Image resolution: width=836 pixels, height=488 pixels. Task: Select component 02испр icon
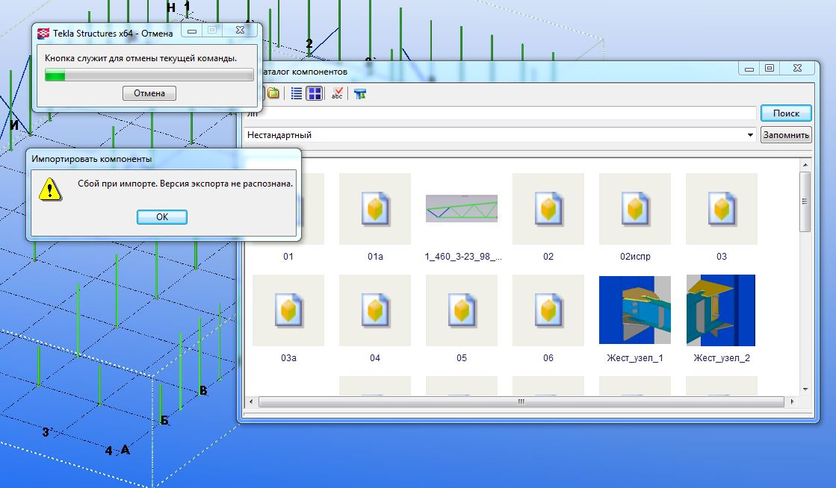pyautogui.click(x=634, y=209)
